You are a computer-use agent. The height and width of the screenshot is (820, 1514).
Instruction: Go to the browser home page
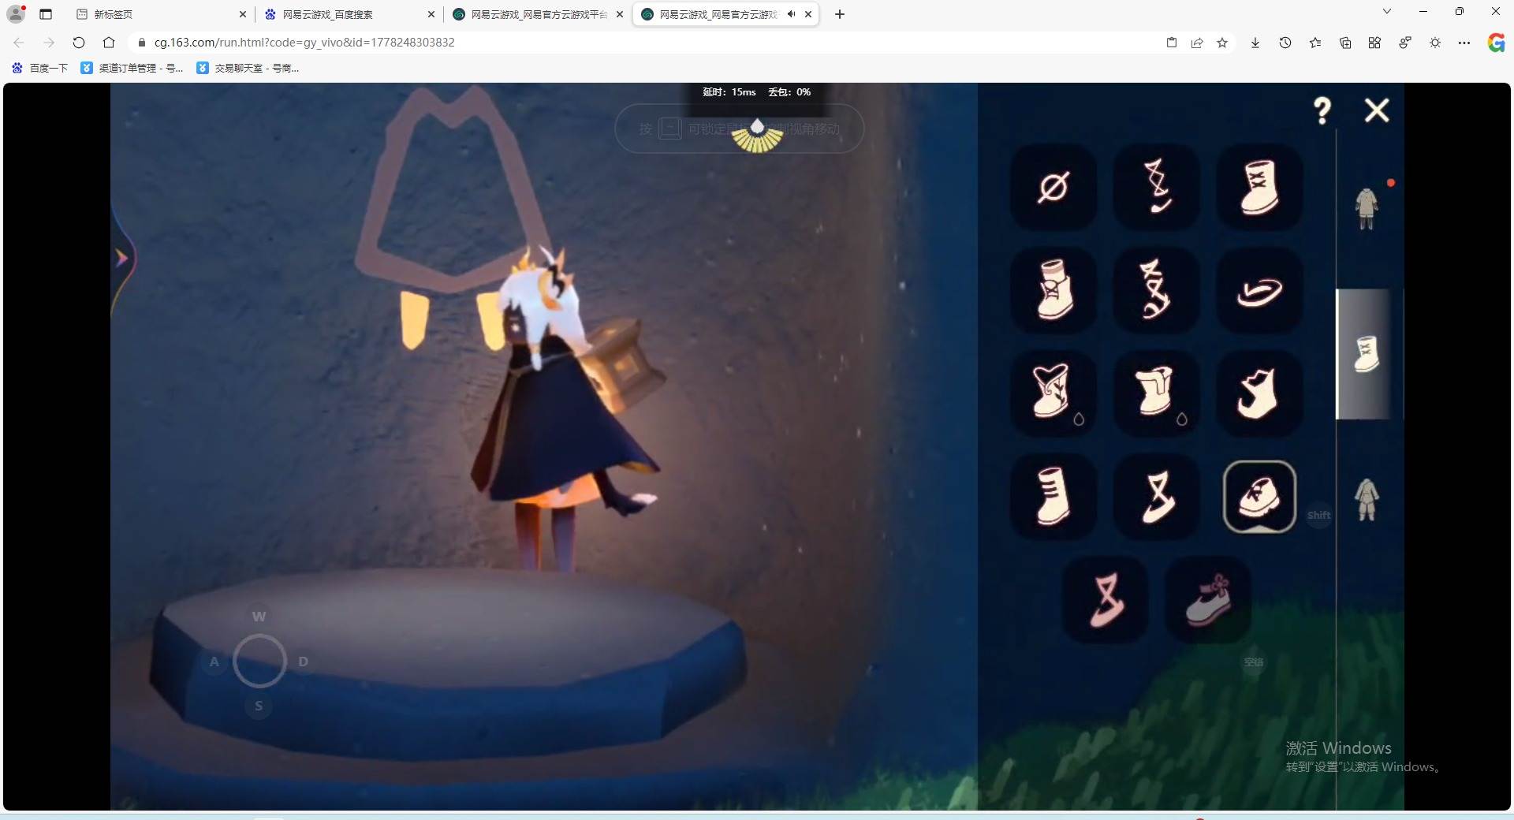click(x=109, y=43)
